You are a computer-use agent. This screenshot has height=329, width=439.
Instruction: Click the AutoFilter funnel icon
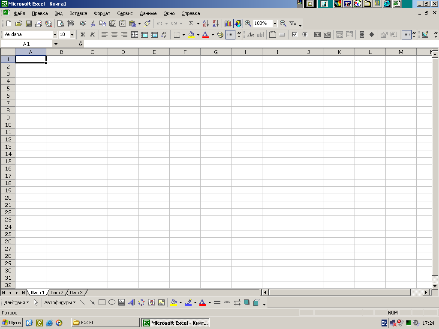click(293, 24)
